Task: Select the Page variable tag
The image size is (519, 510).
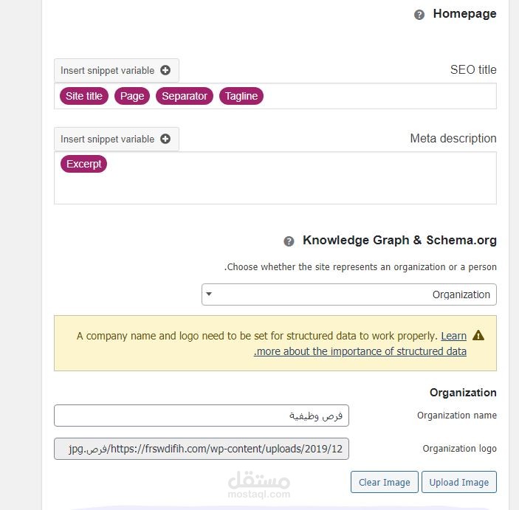Action: point(132,96)
